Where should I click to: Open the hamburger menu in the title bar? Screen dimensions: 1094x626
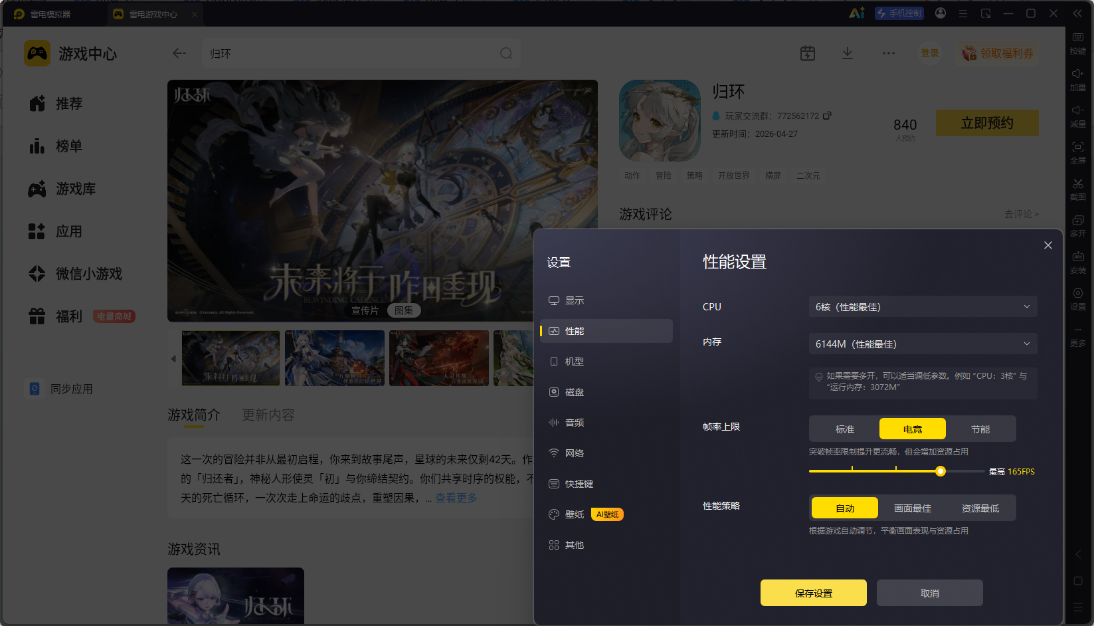[x=963, y=13]
